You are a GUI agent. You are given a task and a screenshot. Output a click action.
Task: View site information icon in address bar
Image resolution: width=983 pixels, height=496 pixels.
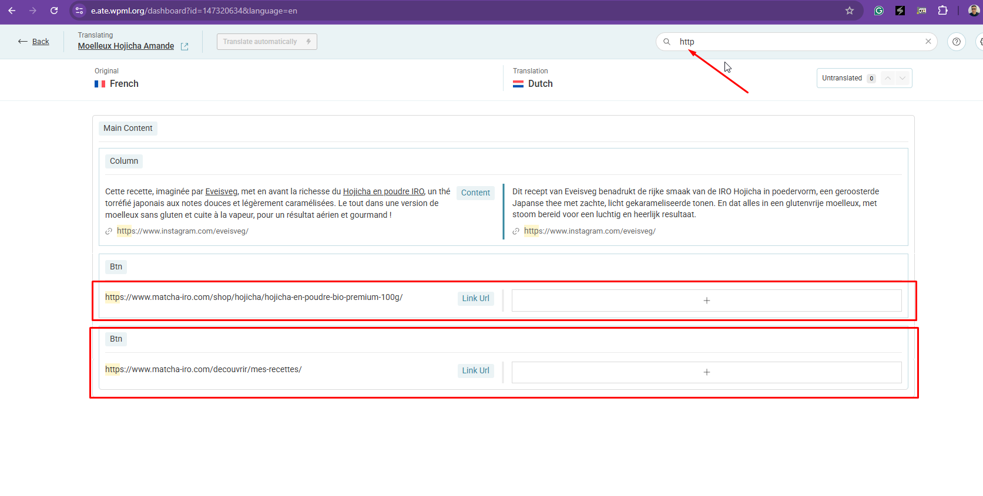point(80,11)
